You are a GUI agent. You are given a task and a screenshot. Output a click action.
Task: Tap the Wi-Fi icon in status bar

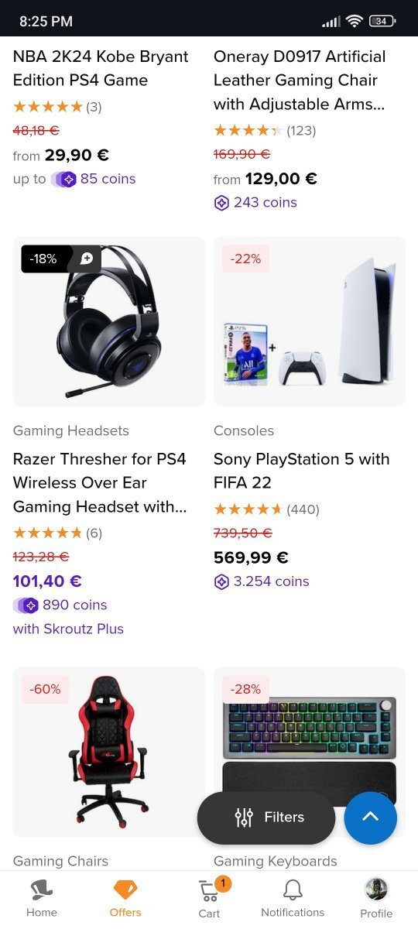coord(355,22)
